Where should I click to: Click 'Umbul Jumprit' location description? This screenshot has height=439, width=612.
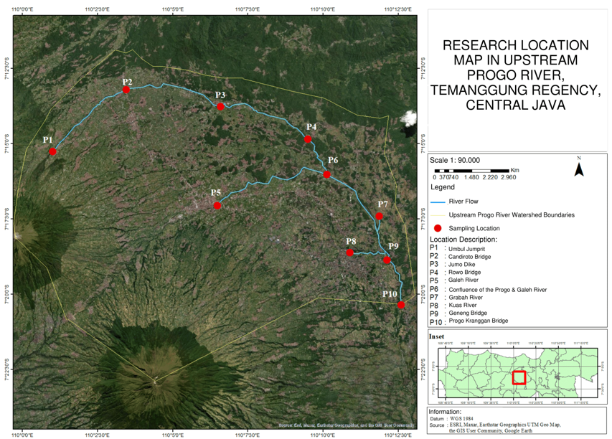466,249
